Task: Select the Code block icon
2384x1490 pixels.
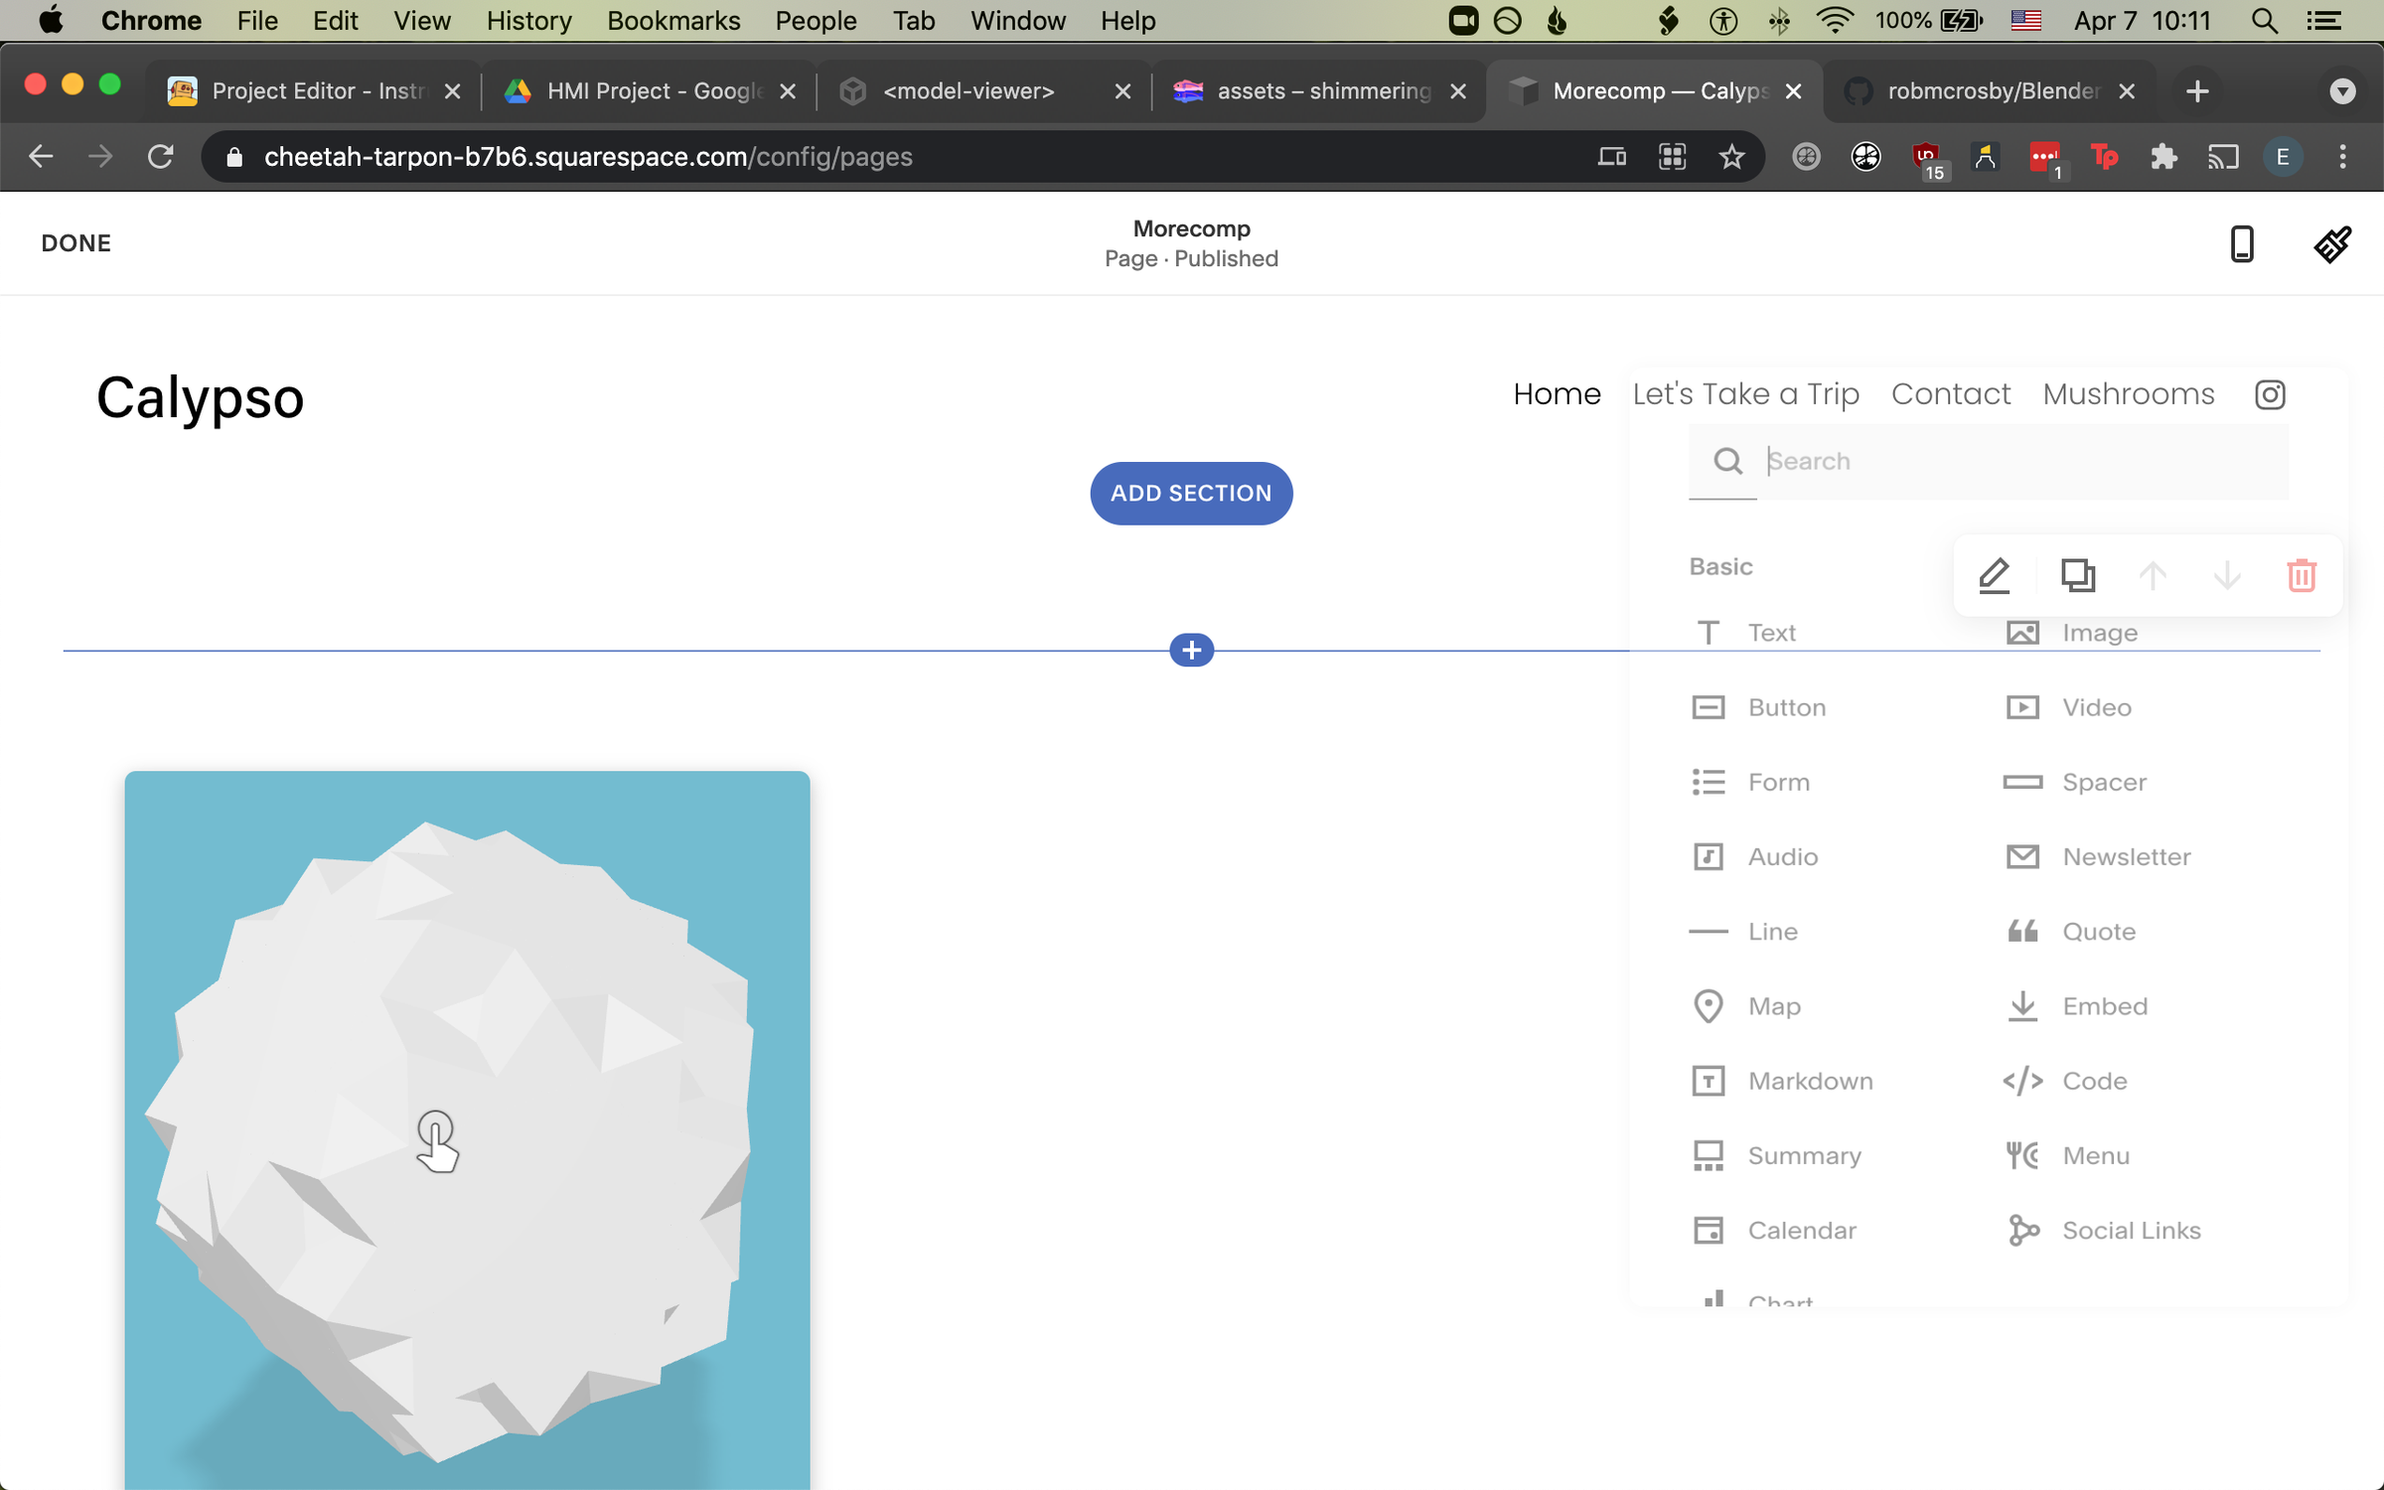Action: [2022, 1081]
